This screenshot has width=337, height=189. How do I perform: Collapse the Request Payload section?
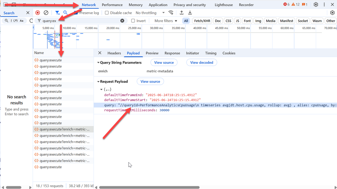tap(99, 81)
